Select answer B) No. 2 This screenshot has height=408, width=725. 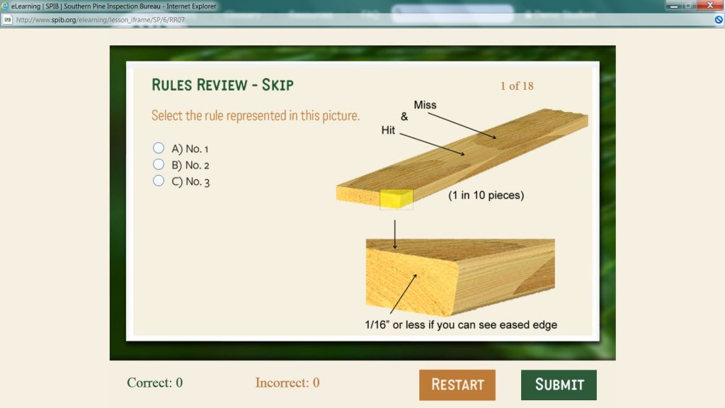click(x=159, y=164)
